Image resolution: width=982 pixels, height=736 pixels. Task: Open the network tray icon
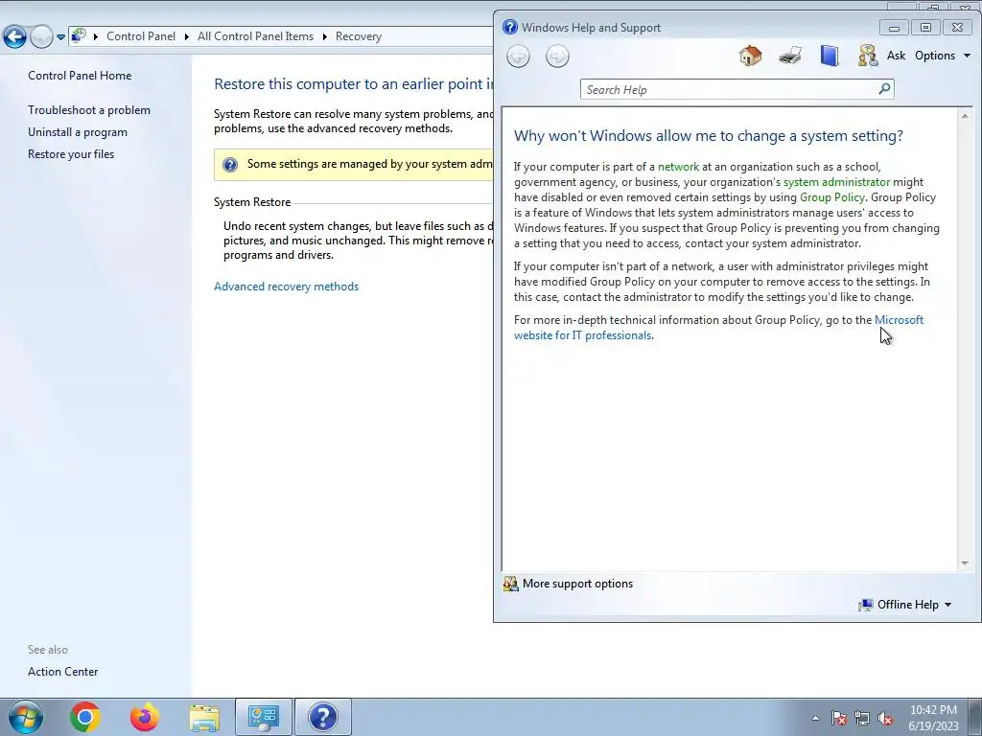862,718
